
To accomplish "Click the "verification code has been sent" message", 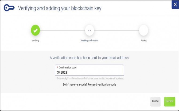I will point(89,58).
